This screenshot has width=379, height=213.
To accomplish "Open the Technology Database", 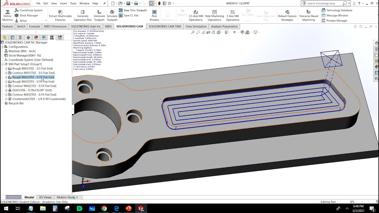I will click(x=337, y=10).
